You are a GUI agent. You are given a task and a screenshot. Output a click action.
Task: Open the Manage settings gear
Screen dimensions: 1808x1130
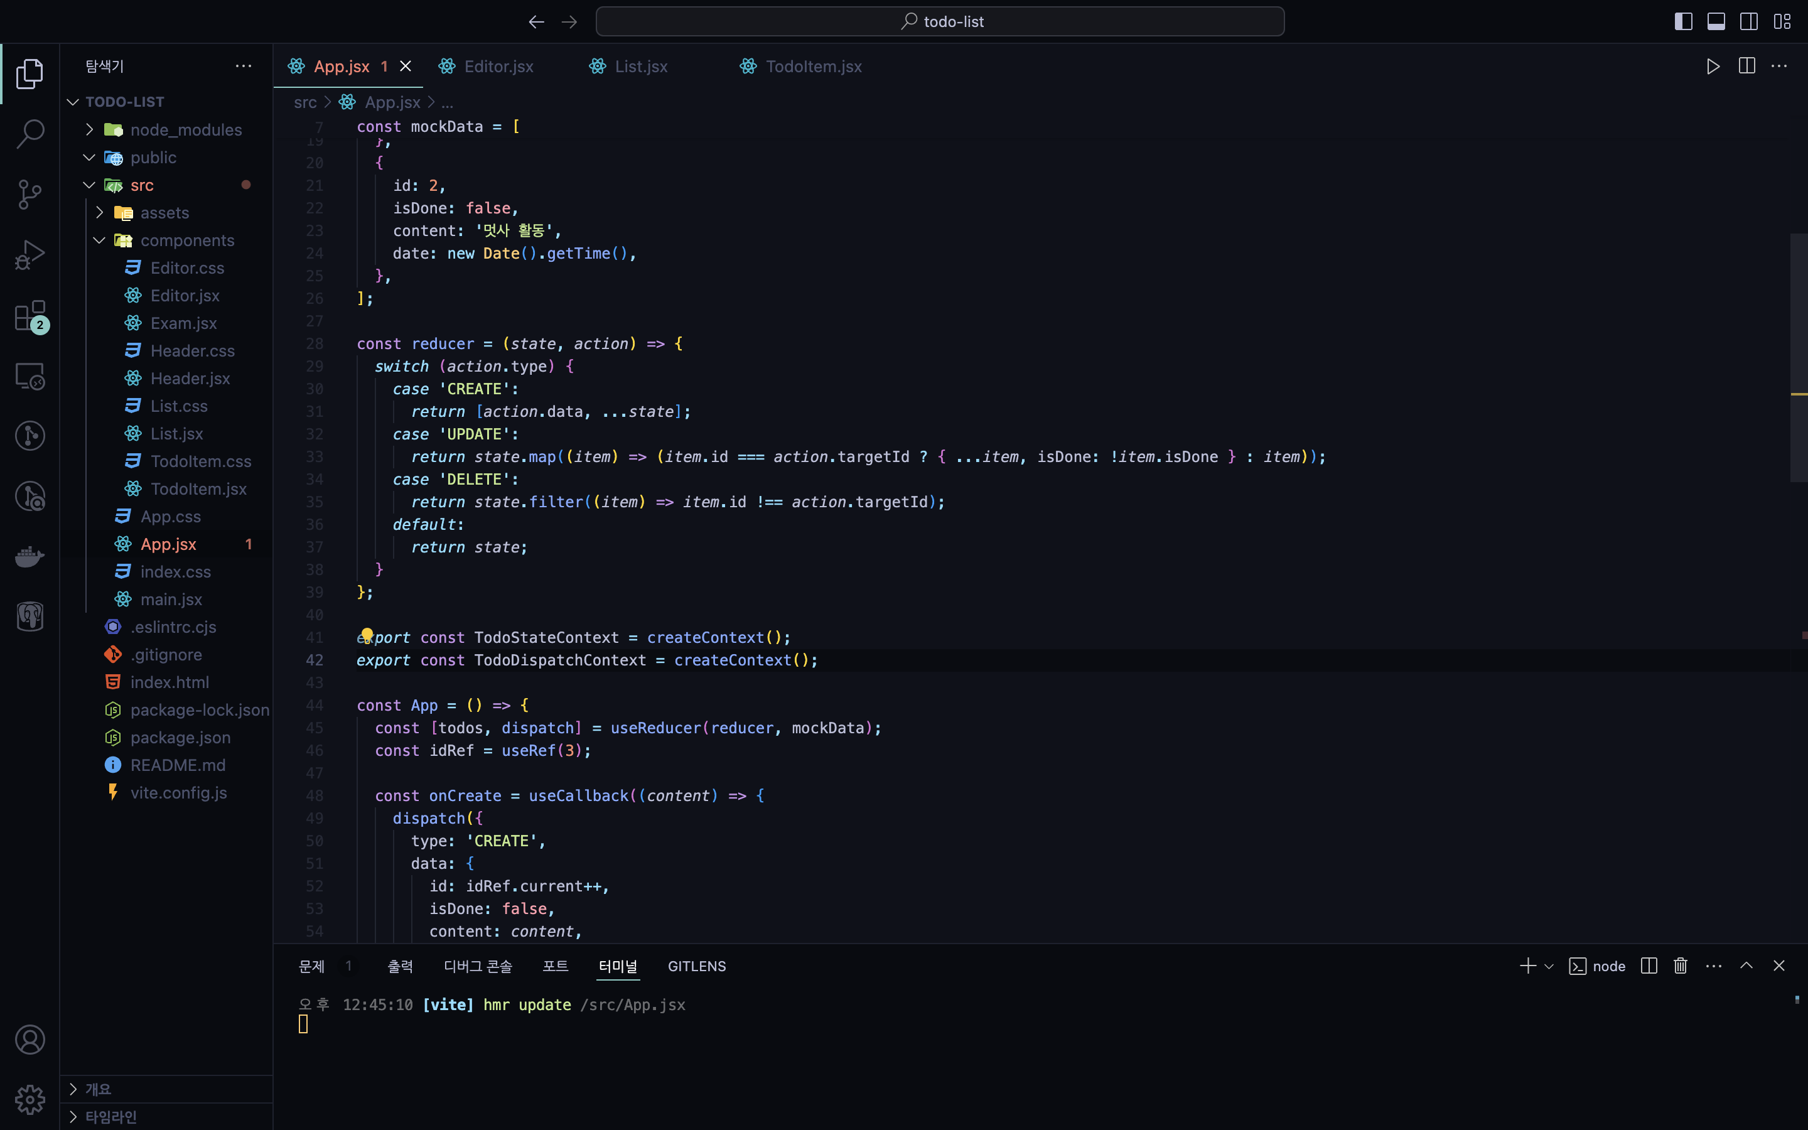(30, 1099)
